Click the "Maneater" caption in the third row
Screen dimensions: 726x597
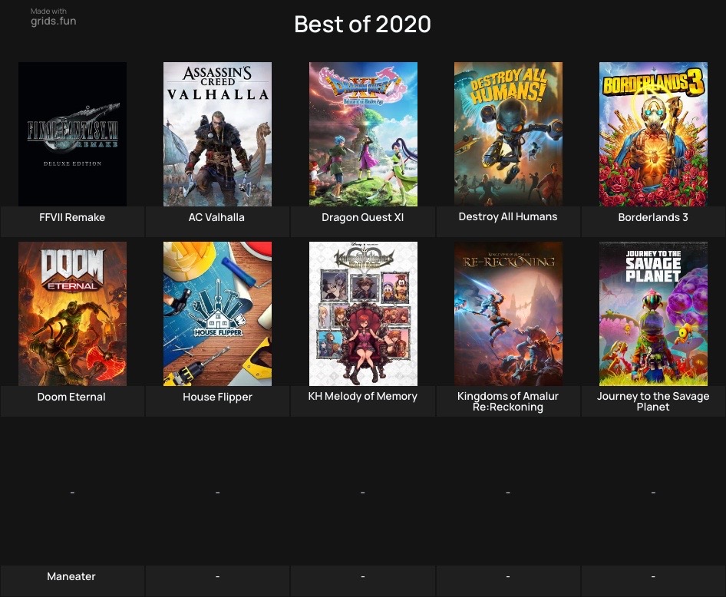(71, 576)
